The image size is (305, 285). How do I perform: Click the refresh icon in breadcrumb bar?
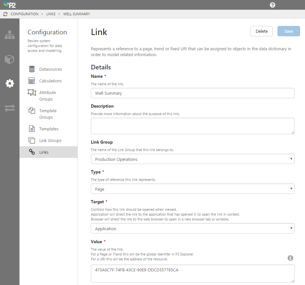(x=5, y=14)
